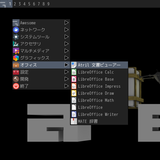
Task: Click the アクセサリ compass icon
Action: tap(16, 44)
